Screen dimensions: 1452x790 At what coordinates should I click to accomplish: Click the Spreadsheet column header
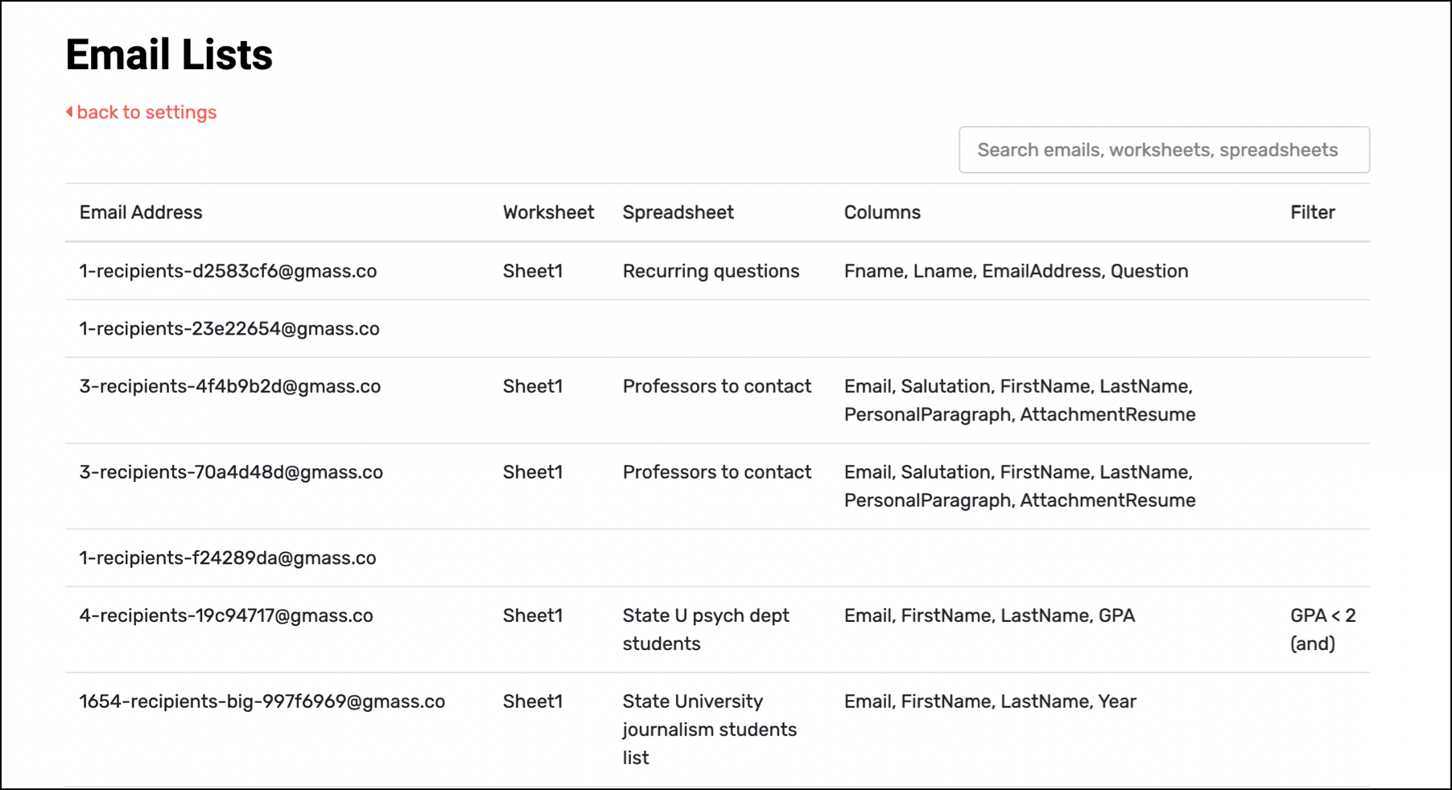point(678,212)
